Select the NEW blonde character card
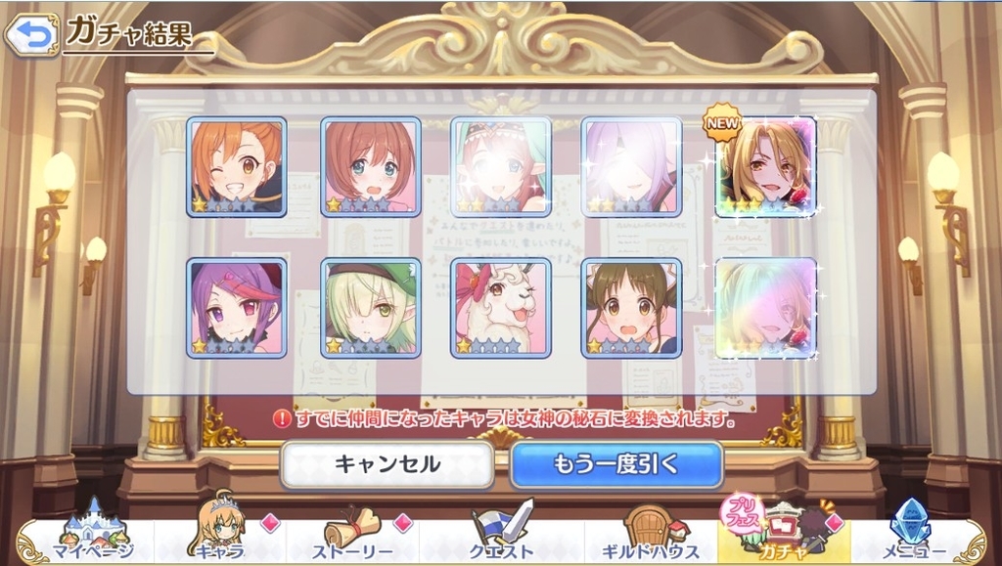 (x=765, y=166)
